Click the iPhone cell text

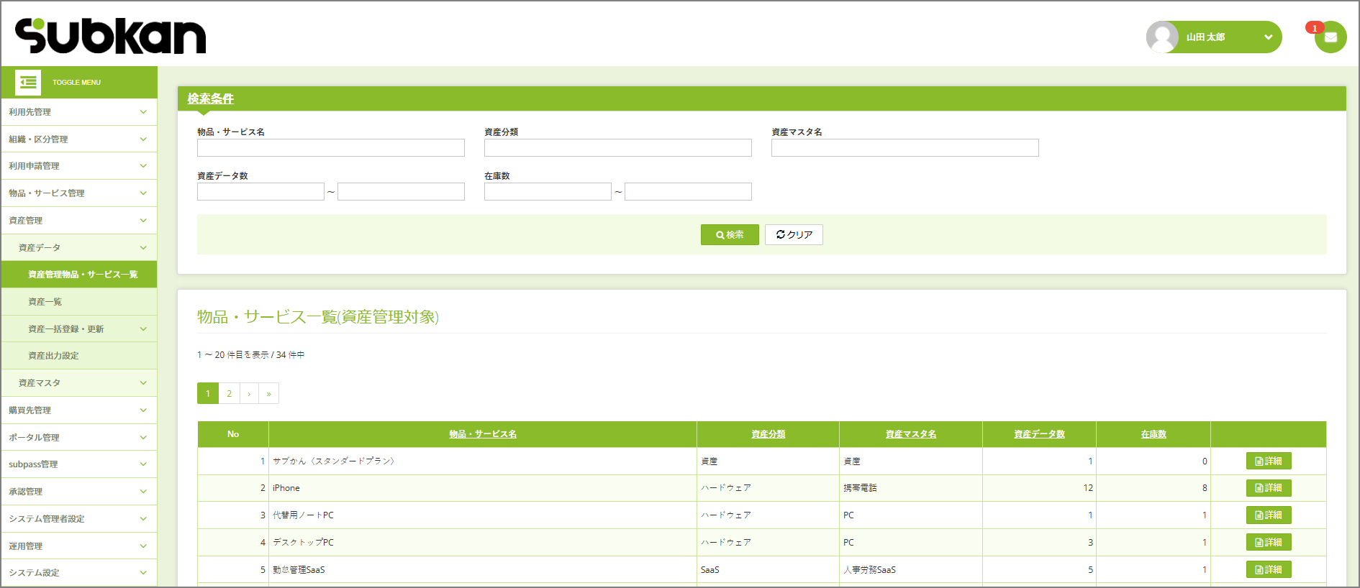(286, 488)
